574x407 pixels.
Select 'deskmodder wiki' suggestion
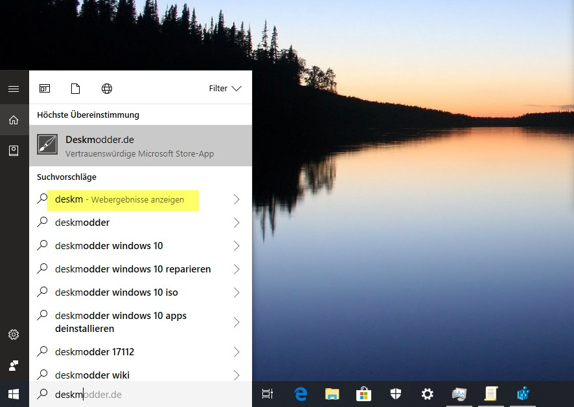[141, 373]
